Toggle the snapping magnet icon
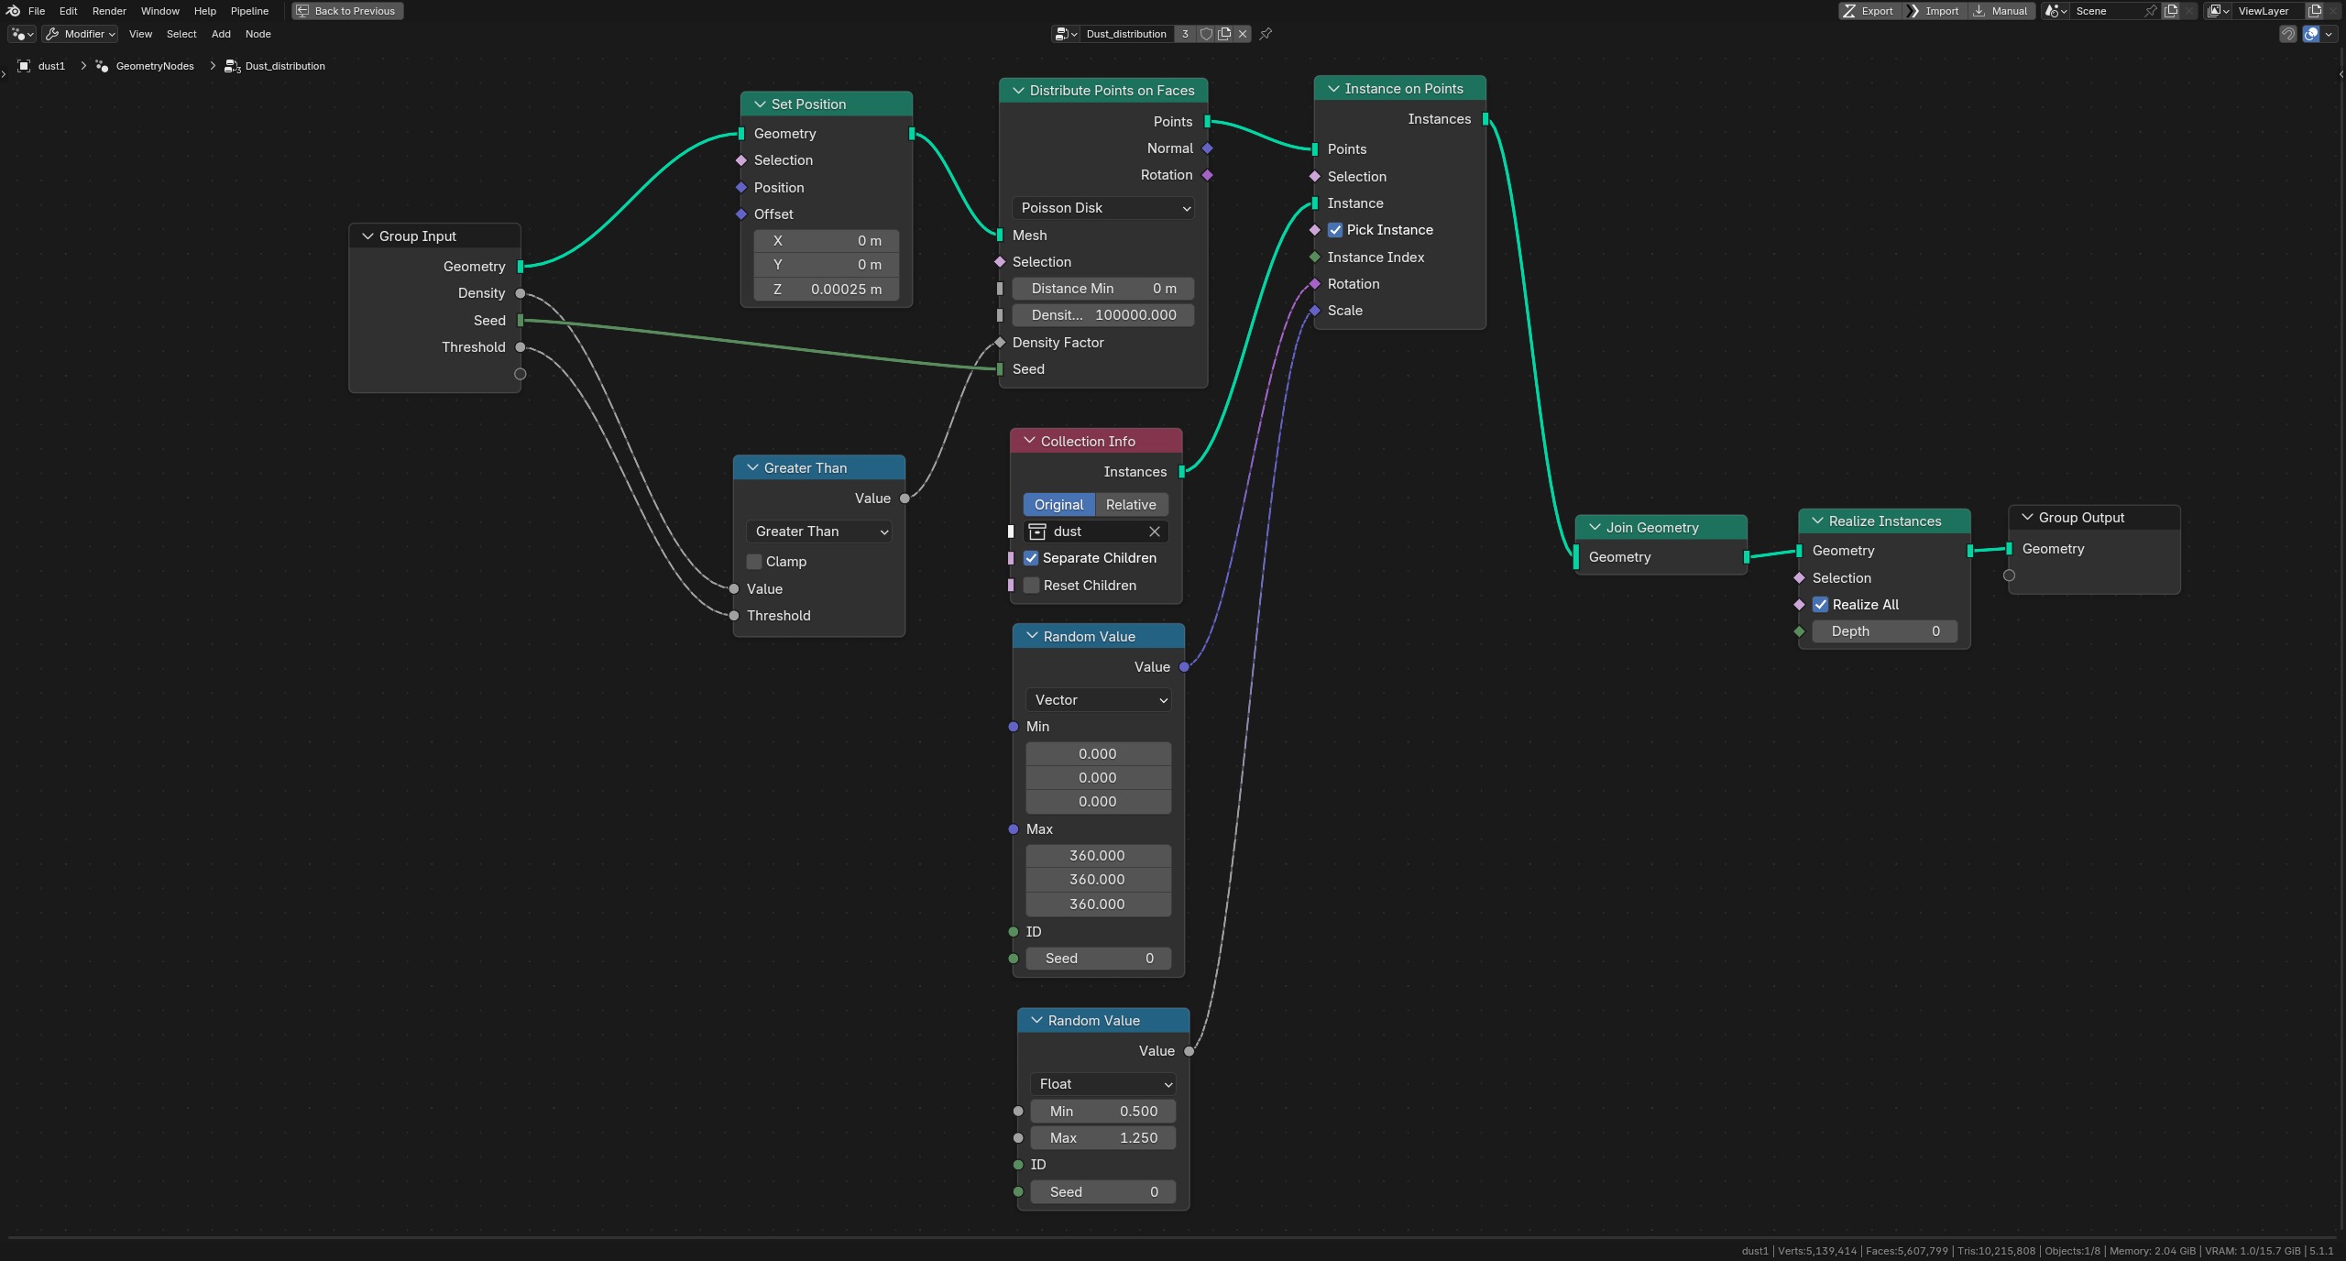 [x=2288, y=34]
